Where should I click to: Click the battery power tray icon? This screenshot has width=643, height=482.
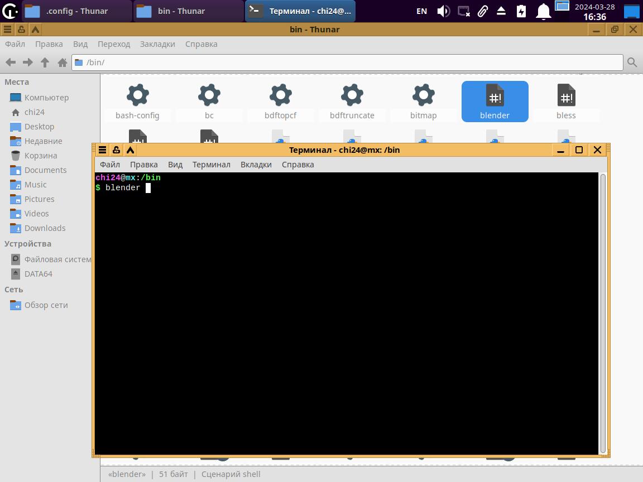tap(521, 11)
